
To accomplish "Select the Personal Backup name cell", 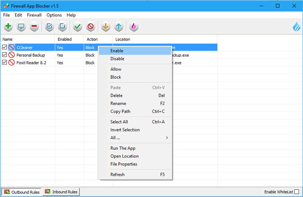I will [31, 55].
